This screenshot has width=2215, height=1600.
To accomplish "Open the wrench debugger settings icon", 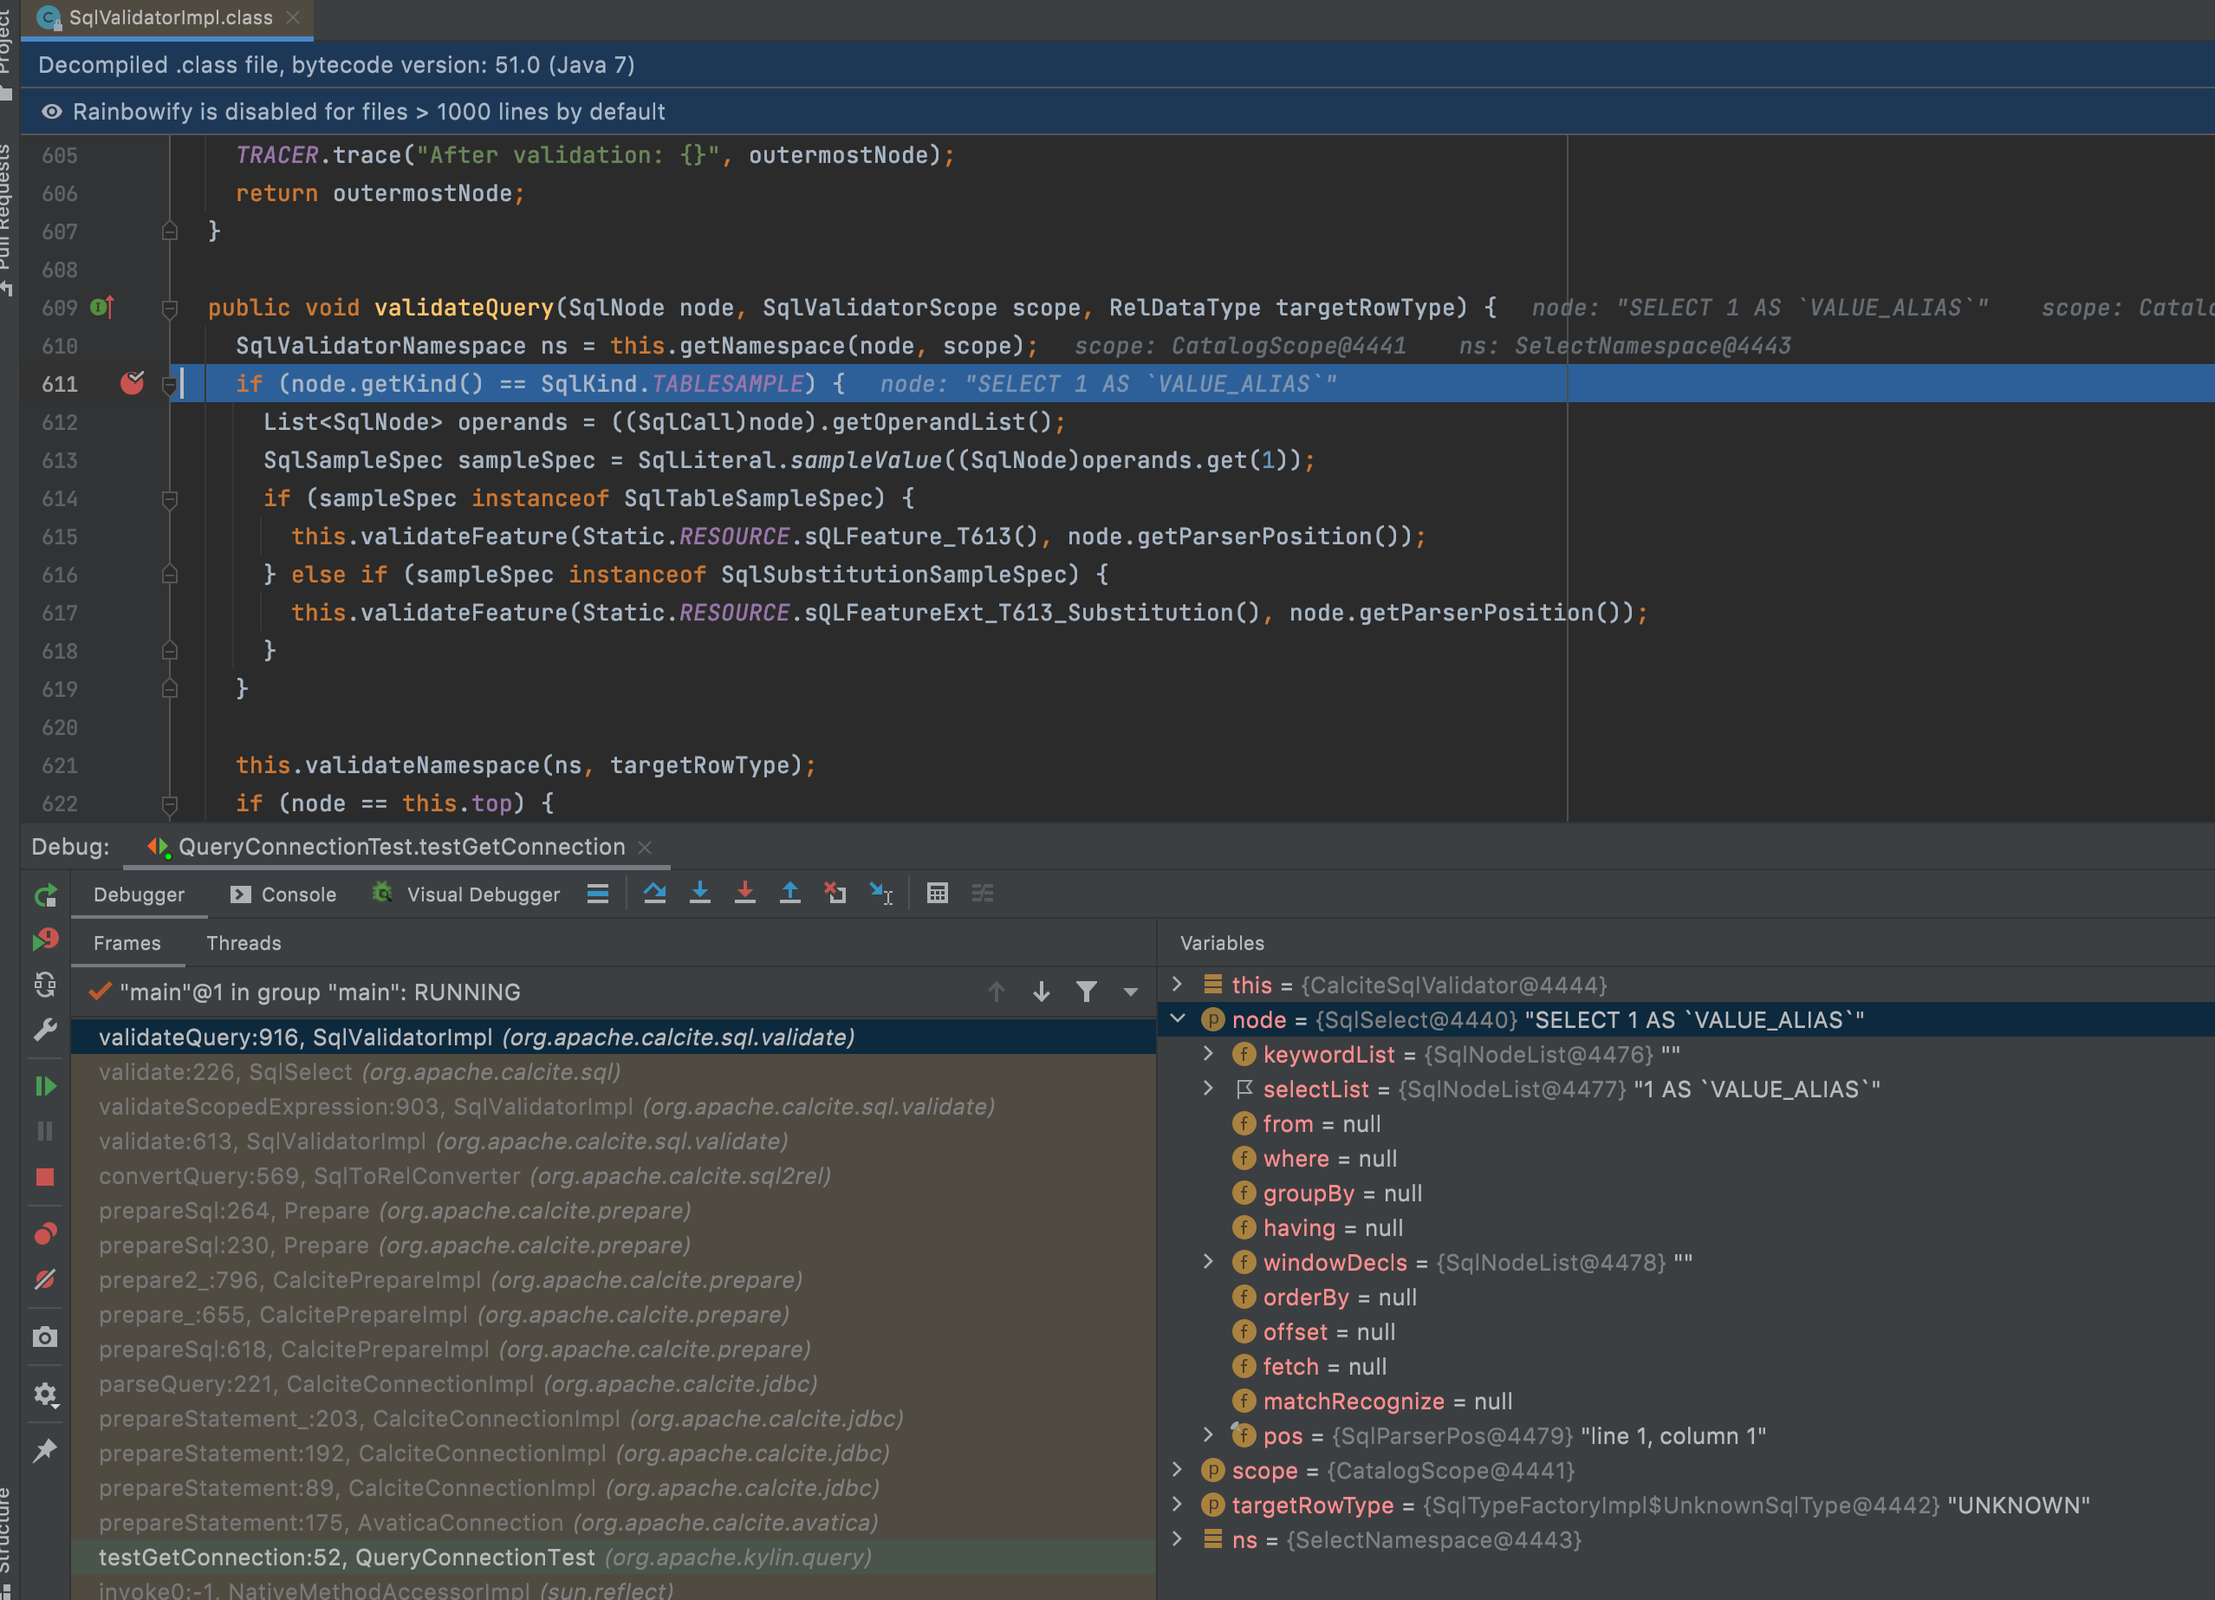I will coord(45,1030).
